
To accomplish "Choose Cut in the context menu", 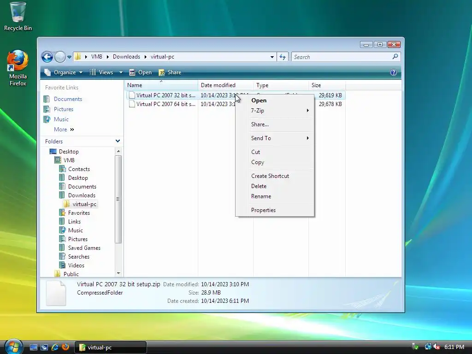I will pos(275,152).
